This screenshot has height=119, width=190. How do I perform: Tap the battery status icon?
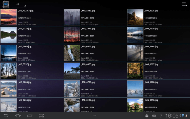point(186,116)
